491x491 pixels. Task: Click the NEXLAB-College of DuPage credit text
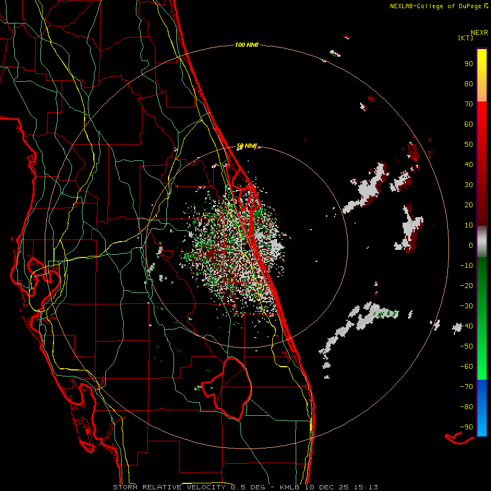point(439,6)
